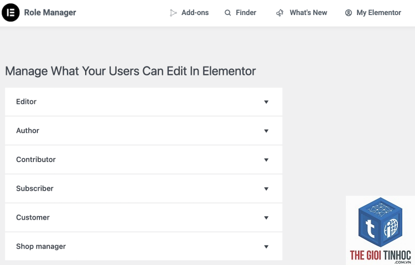
Task: Expand the Editor role arrow
Action: click(266, 102)
